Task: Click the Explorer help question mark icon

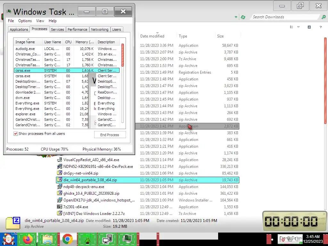Action: [320, 27]
